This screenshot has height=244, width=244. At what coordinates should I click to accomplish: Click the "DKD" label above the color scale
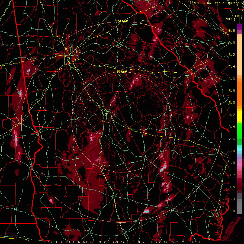click(x=238, y=16)
